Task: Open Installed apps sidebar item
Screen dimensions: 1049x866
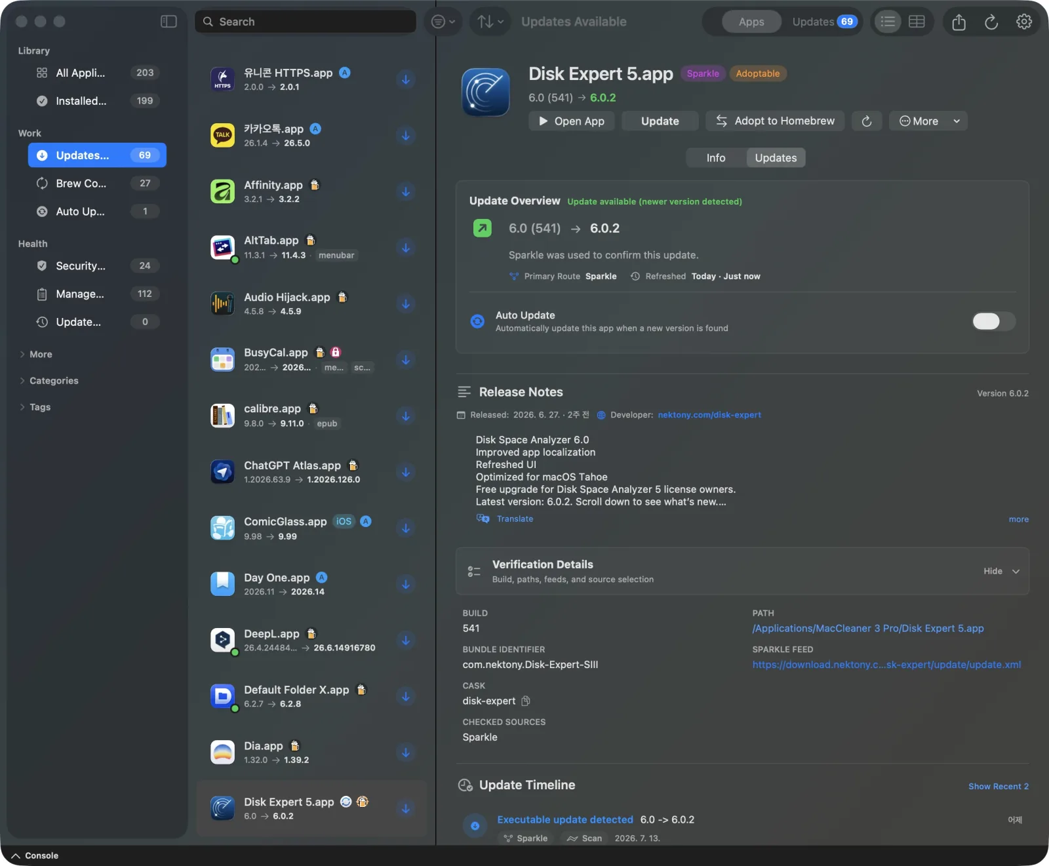Action: click(97, 101)
